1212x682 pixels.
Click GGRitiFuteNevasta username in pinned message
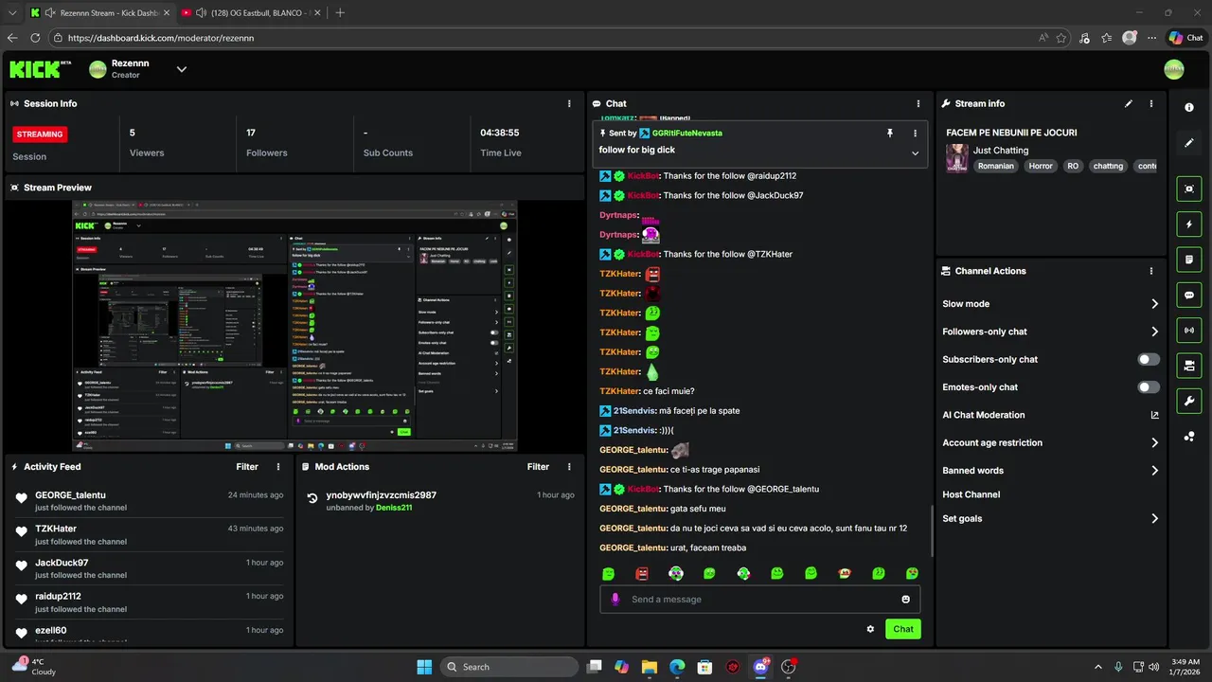tap(687, 134)
